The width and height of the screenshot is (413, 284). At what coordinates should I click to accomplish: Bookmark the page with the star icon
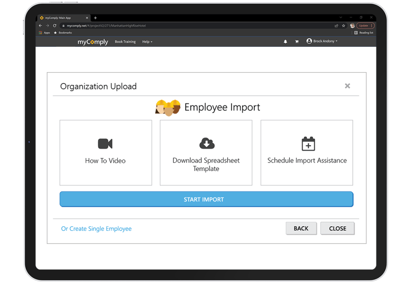343,25
